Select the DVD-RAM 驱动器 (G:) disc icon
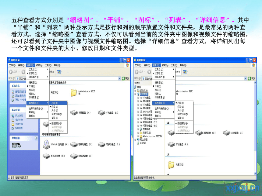This screenshot has width=262, height=196. pyautogui.click(x=46, y=144)
